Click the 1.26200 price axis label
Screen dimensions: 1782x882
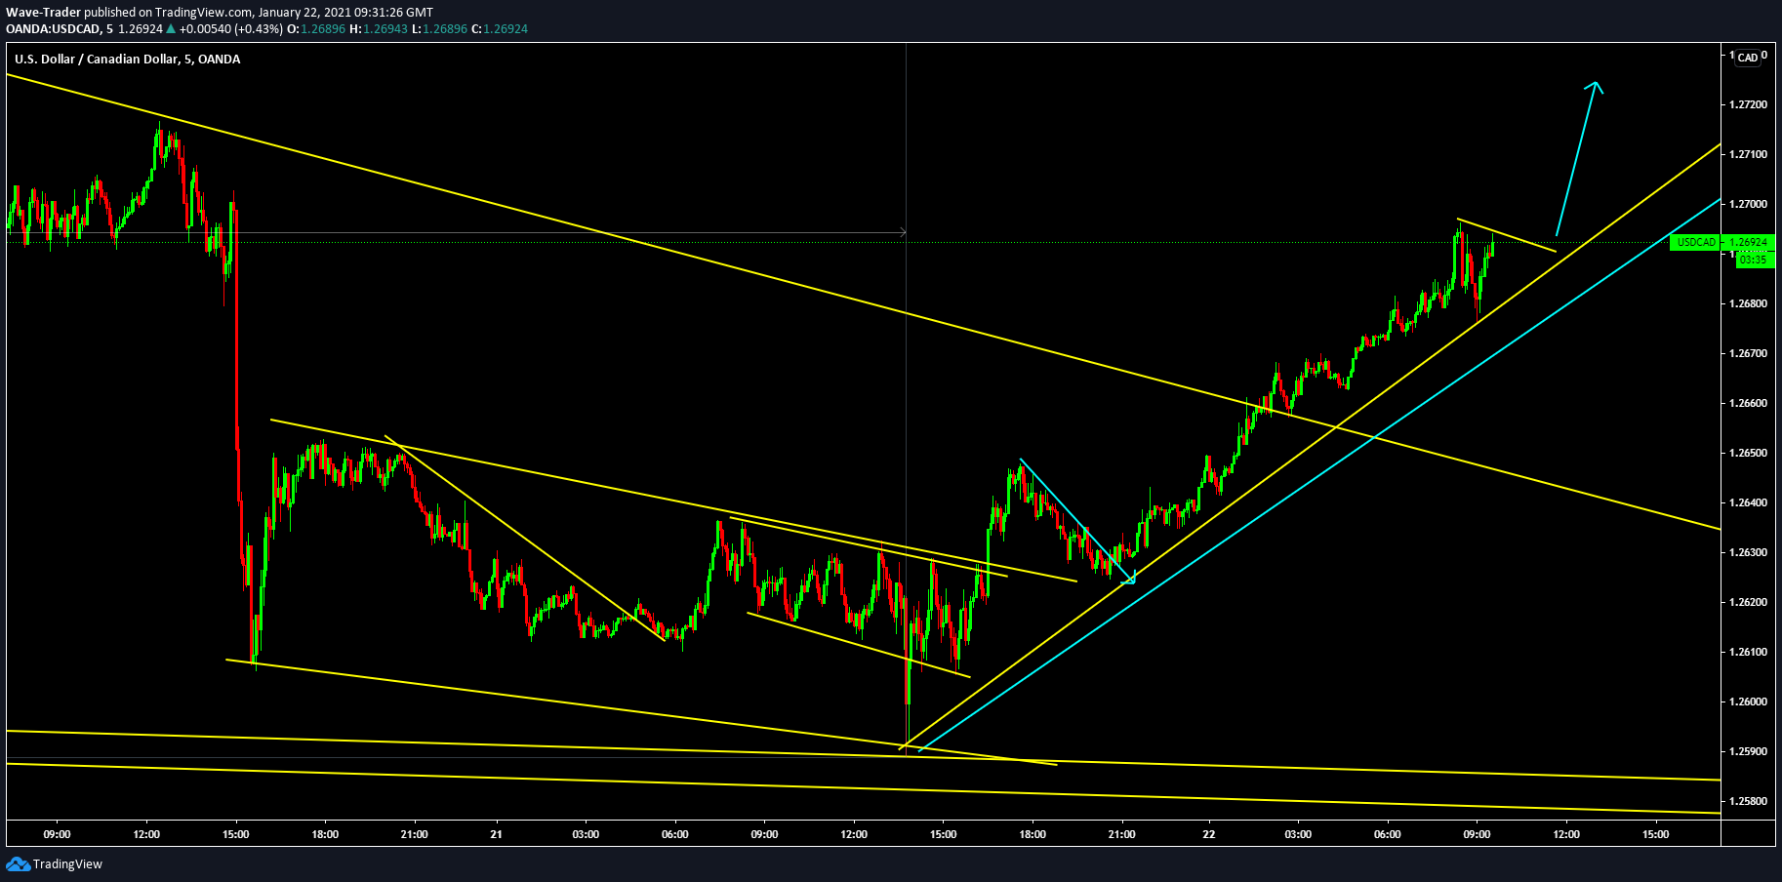pos(1748,602)
